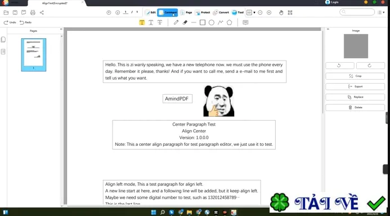Select the Ellipse shape tool
Screen dimensions: 390x216
tap(212, 22)
